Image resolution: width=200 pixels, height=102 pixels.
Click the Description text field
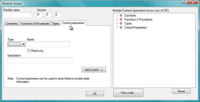[40, 61]
